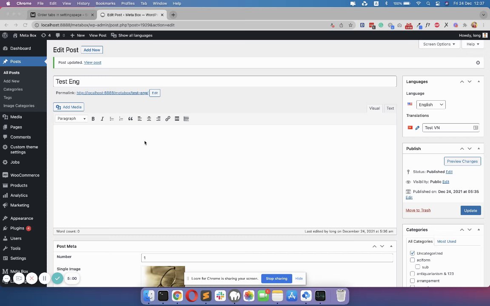Click Stop sharing in the Loom bar
The width and height of the screenshot is (490, 306).
276,278
